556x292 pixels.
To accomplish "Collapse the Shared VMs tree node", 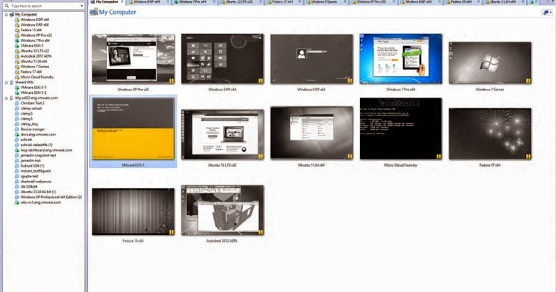I will coord(6,82).
